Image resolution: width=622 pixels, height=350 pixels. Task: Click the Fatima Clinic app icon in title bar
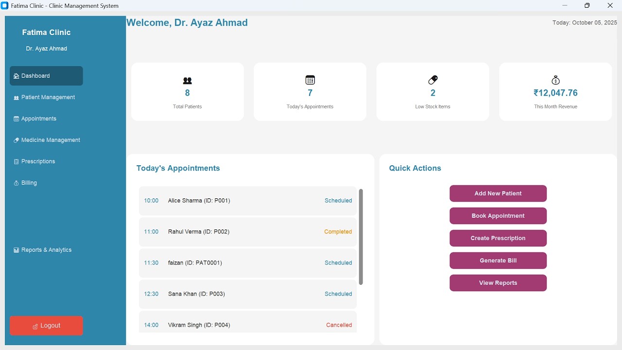pyautogui.click(x=5, y=5)
